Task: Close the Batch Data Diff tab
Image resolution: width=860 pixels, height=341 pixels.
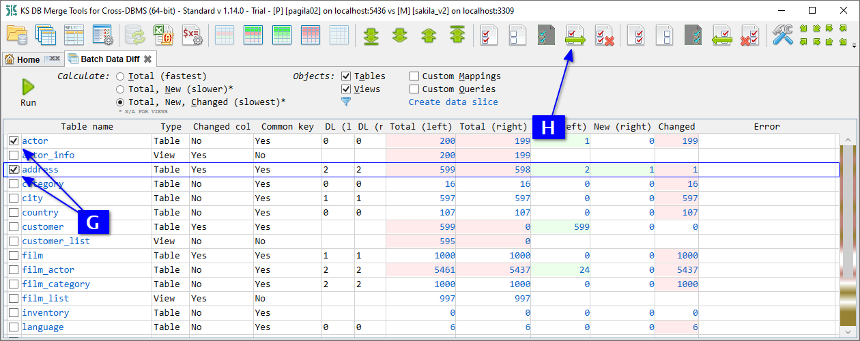Action: [147, 59]
